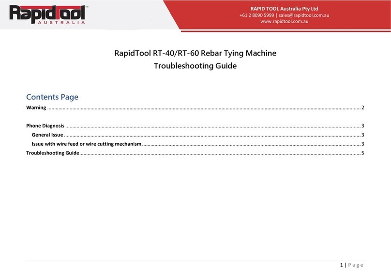Click the '1 | Page' footer number

(352, 265)
